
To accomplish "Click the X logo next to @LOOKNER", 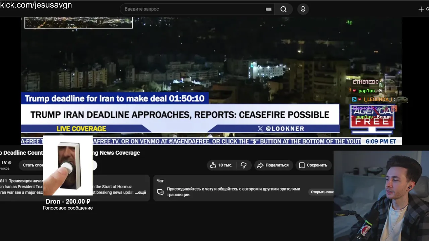I will 260,129.
